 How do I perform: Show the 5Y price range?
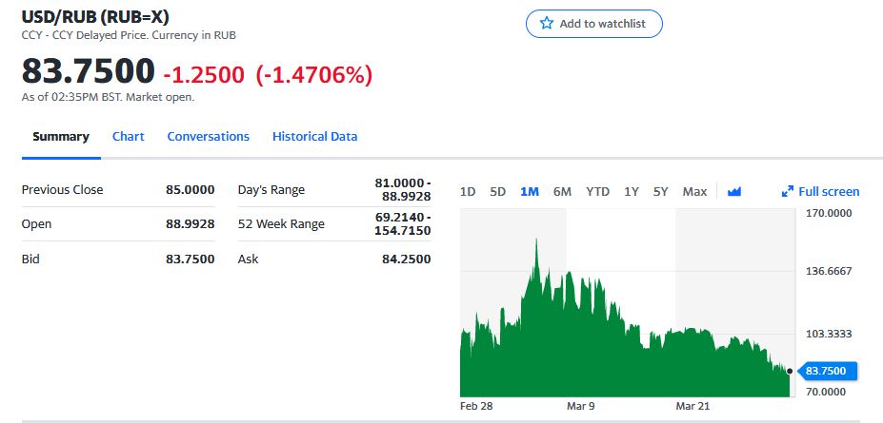[x=661, y=191]
